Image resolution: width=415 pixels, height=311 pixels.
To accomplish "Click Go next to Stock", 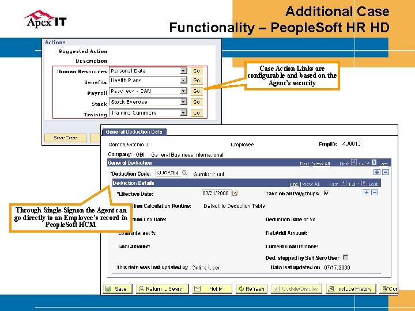I will [x=197, y=102].
